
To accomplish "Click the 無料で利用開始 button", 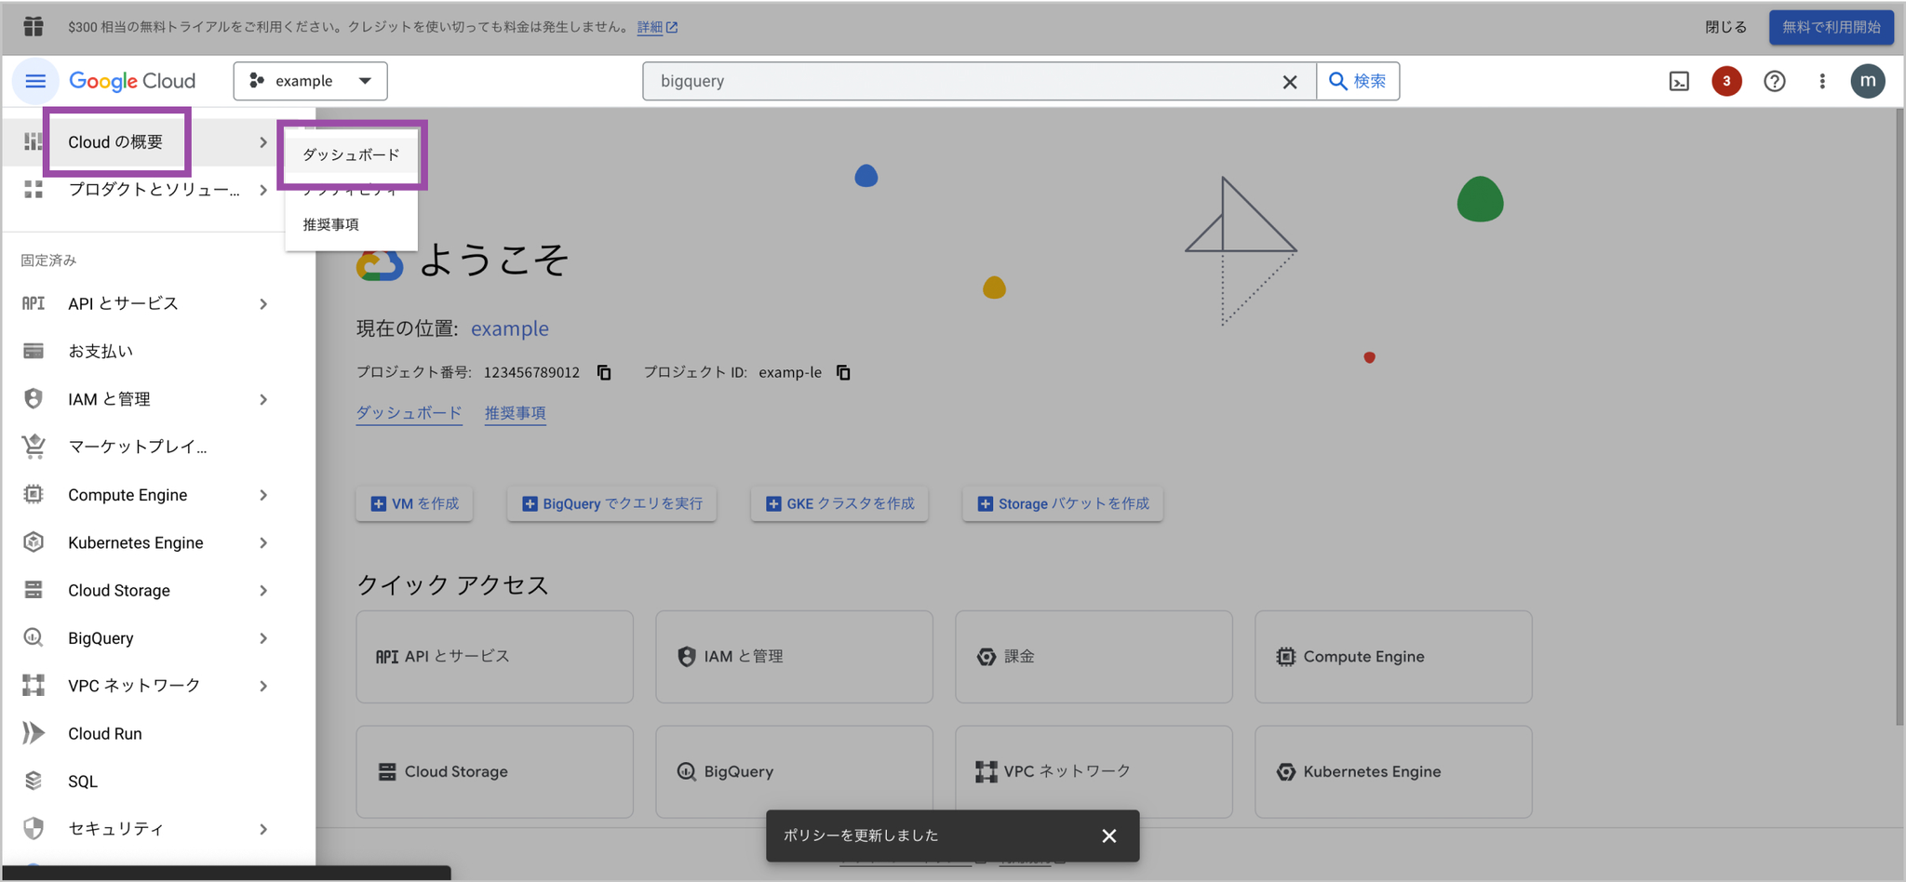I will point(1832,27).
